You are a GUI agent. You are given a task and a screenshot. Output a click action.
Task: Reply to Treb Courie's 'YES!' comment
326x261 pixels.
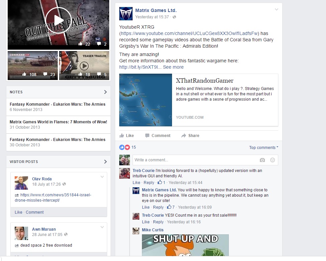point(158,222)
